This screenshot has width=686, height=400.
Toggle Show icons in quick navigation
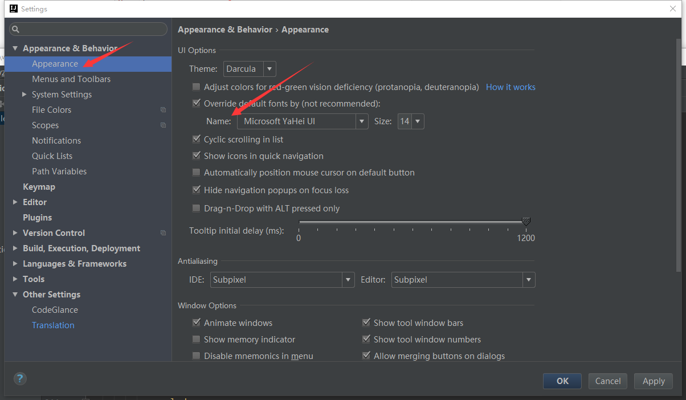pyautogui.click(x=197, y=156)
